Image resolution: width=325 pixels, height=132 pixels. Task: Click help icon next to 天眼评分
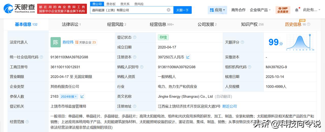pyautogui.click(x=242, y=42)
